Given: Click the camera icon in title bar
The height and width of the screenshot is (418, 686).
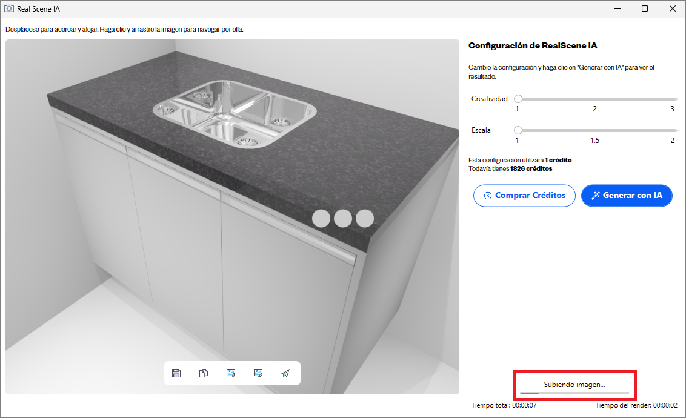Looking at the screenshot, I should [8, 8].
